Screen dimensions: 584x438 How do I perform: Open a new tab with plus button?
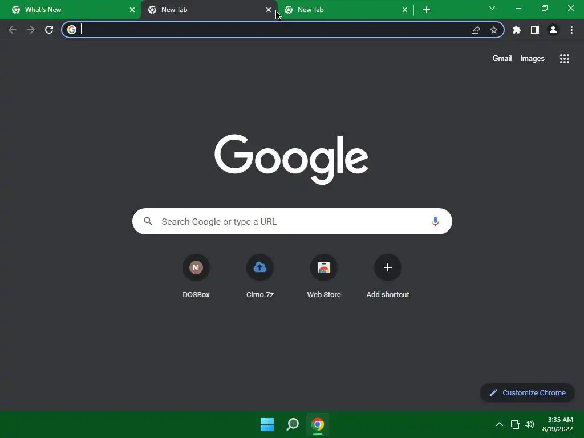[427, 10]
